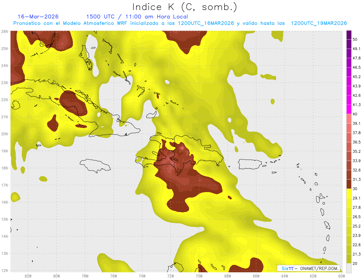Click the latitude label '19N'

[x=5, y=151]
